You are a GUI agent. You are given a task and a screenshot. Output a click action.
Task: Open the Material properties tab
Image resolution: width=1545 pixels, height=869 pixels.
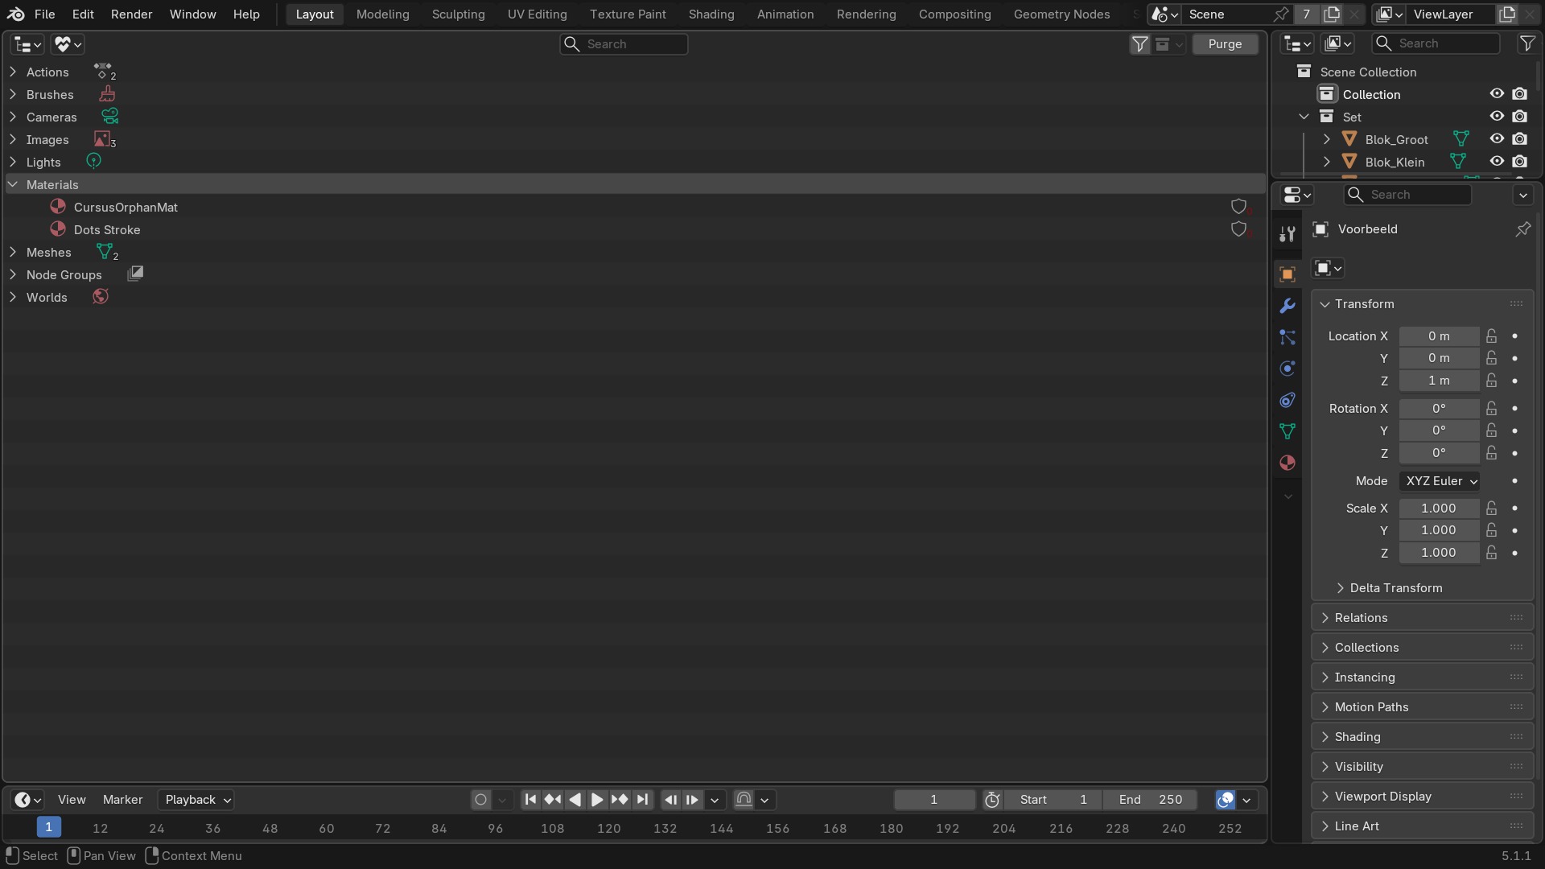(1287, 463)
